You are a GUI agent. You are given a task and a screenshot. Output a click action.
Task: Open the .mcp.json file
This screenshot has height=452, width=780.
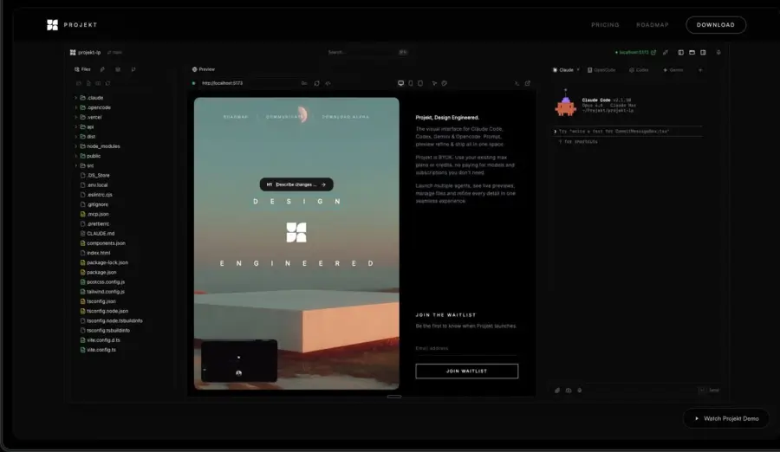94,215
